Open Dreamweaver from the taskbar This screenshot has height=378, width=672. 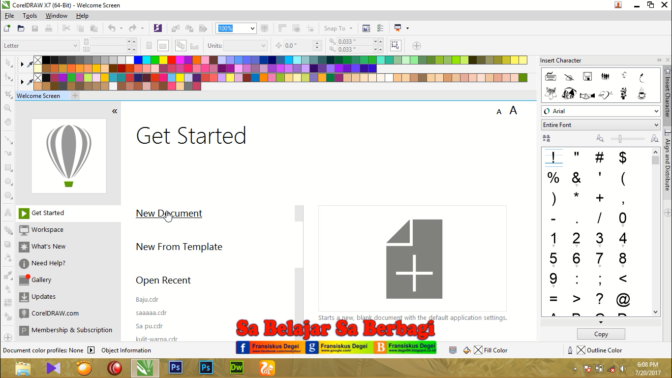237,368
